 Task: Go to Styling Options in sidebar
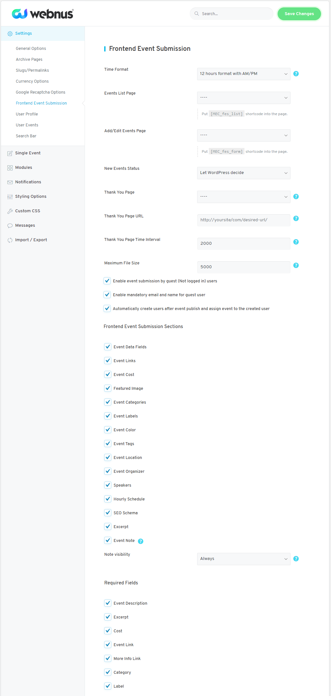tap(31, 197)
